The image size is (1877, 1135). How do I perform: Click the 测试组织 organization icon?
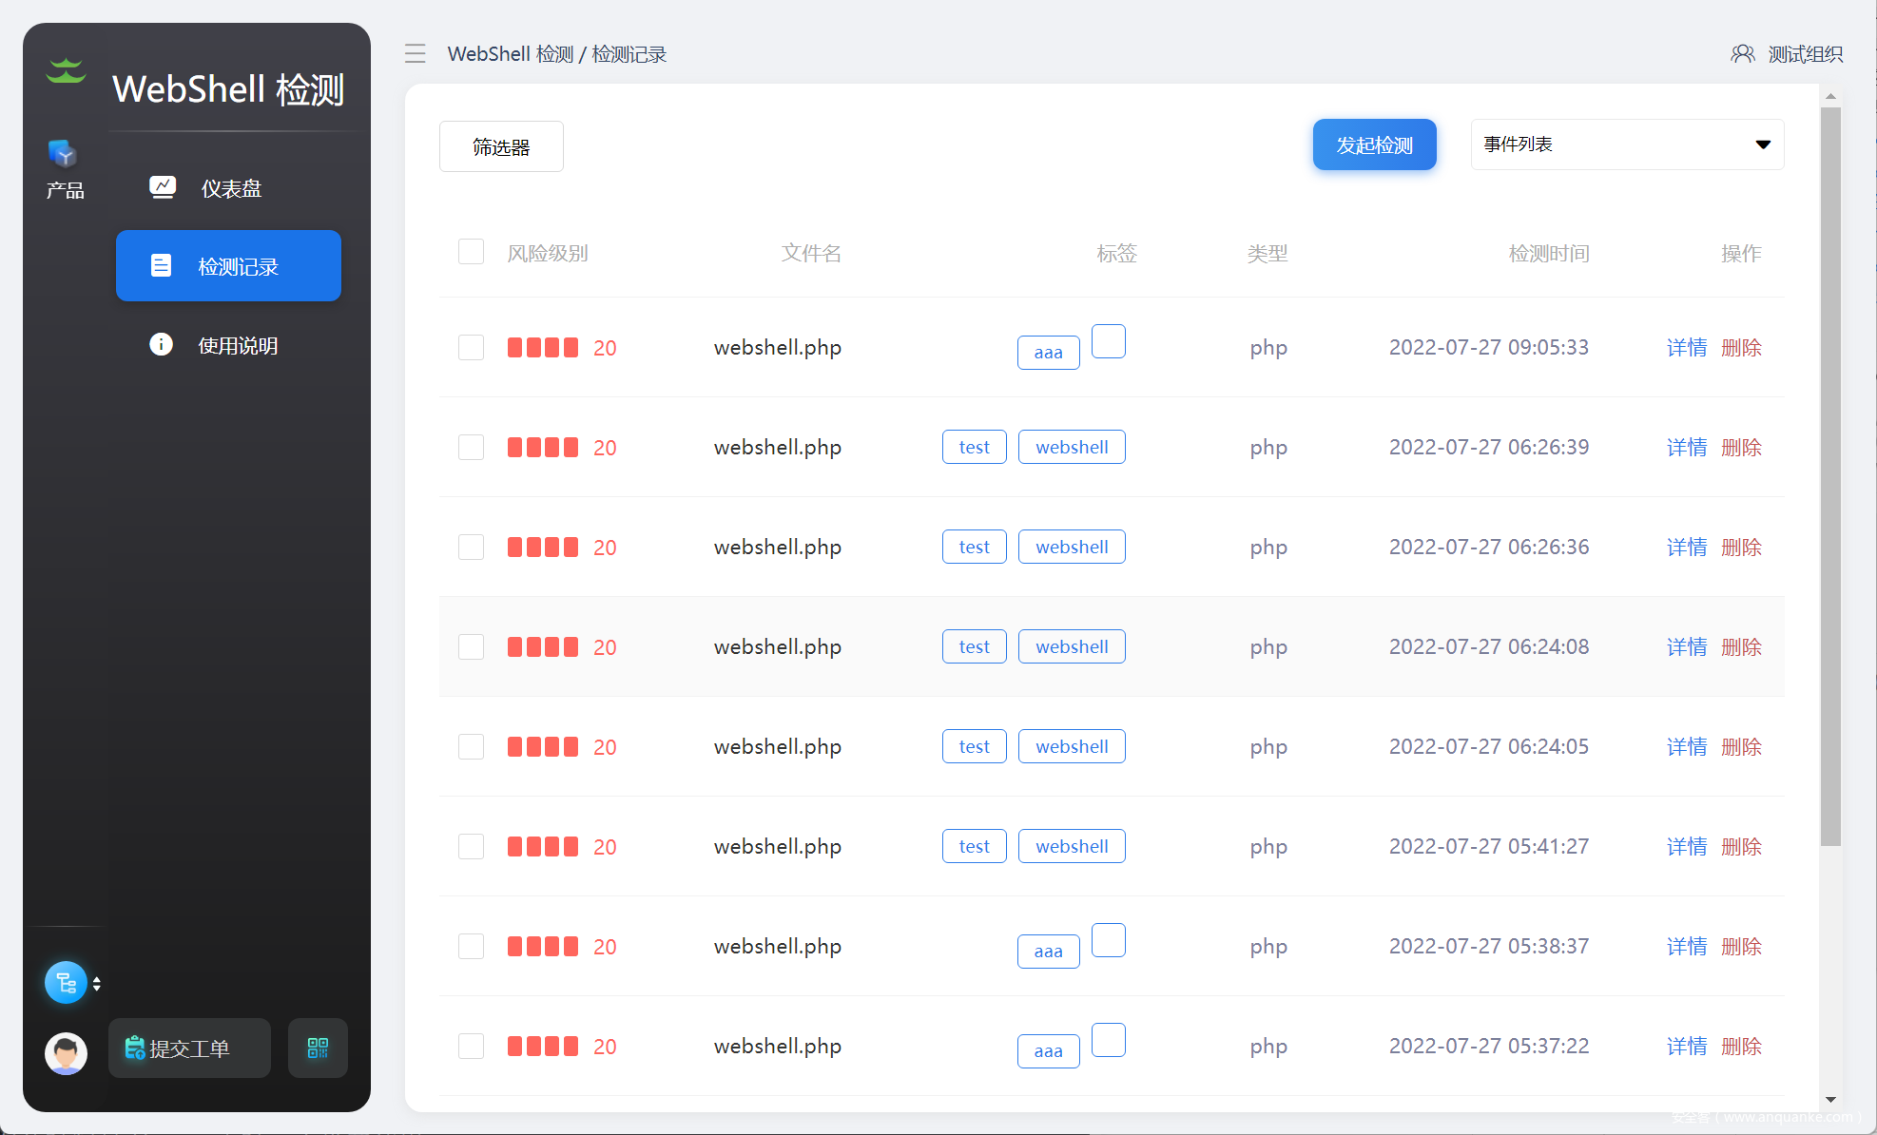click(1742, 54)
